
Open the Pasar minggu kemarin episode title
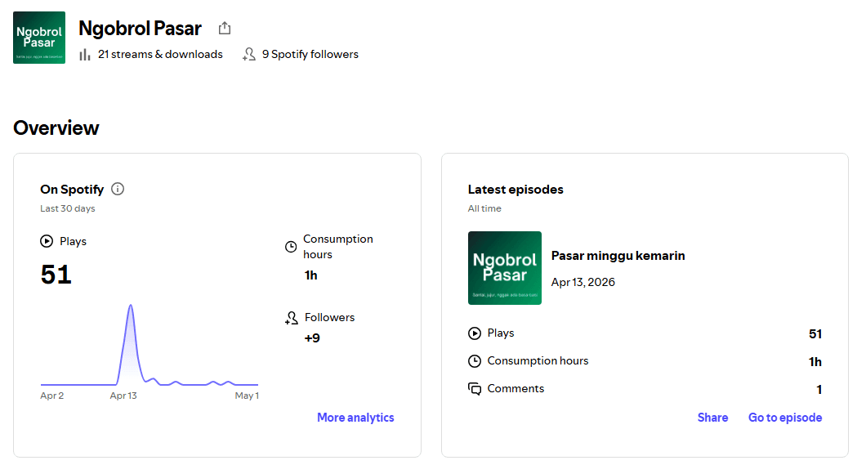(618, 256)
